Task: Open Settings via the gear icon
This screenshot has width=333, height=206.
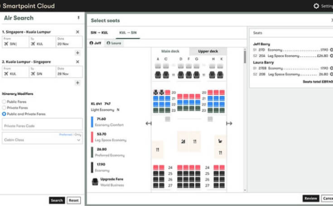Action: [x=316, y=6]
